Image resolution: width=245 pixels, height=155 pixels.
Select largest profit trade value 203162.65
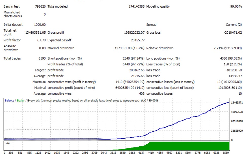click(137, 70)
